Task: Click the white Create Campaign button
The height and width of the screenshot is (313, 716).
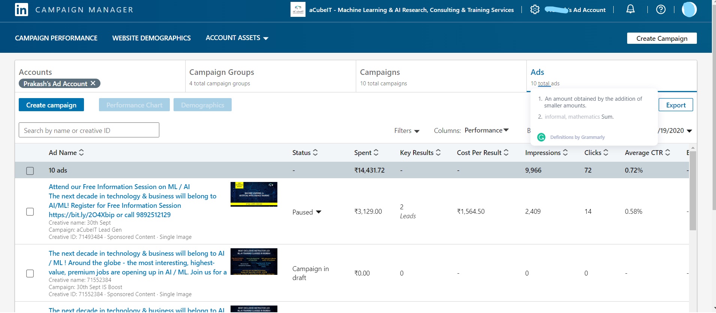Action: (x=662, y=38)
